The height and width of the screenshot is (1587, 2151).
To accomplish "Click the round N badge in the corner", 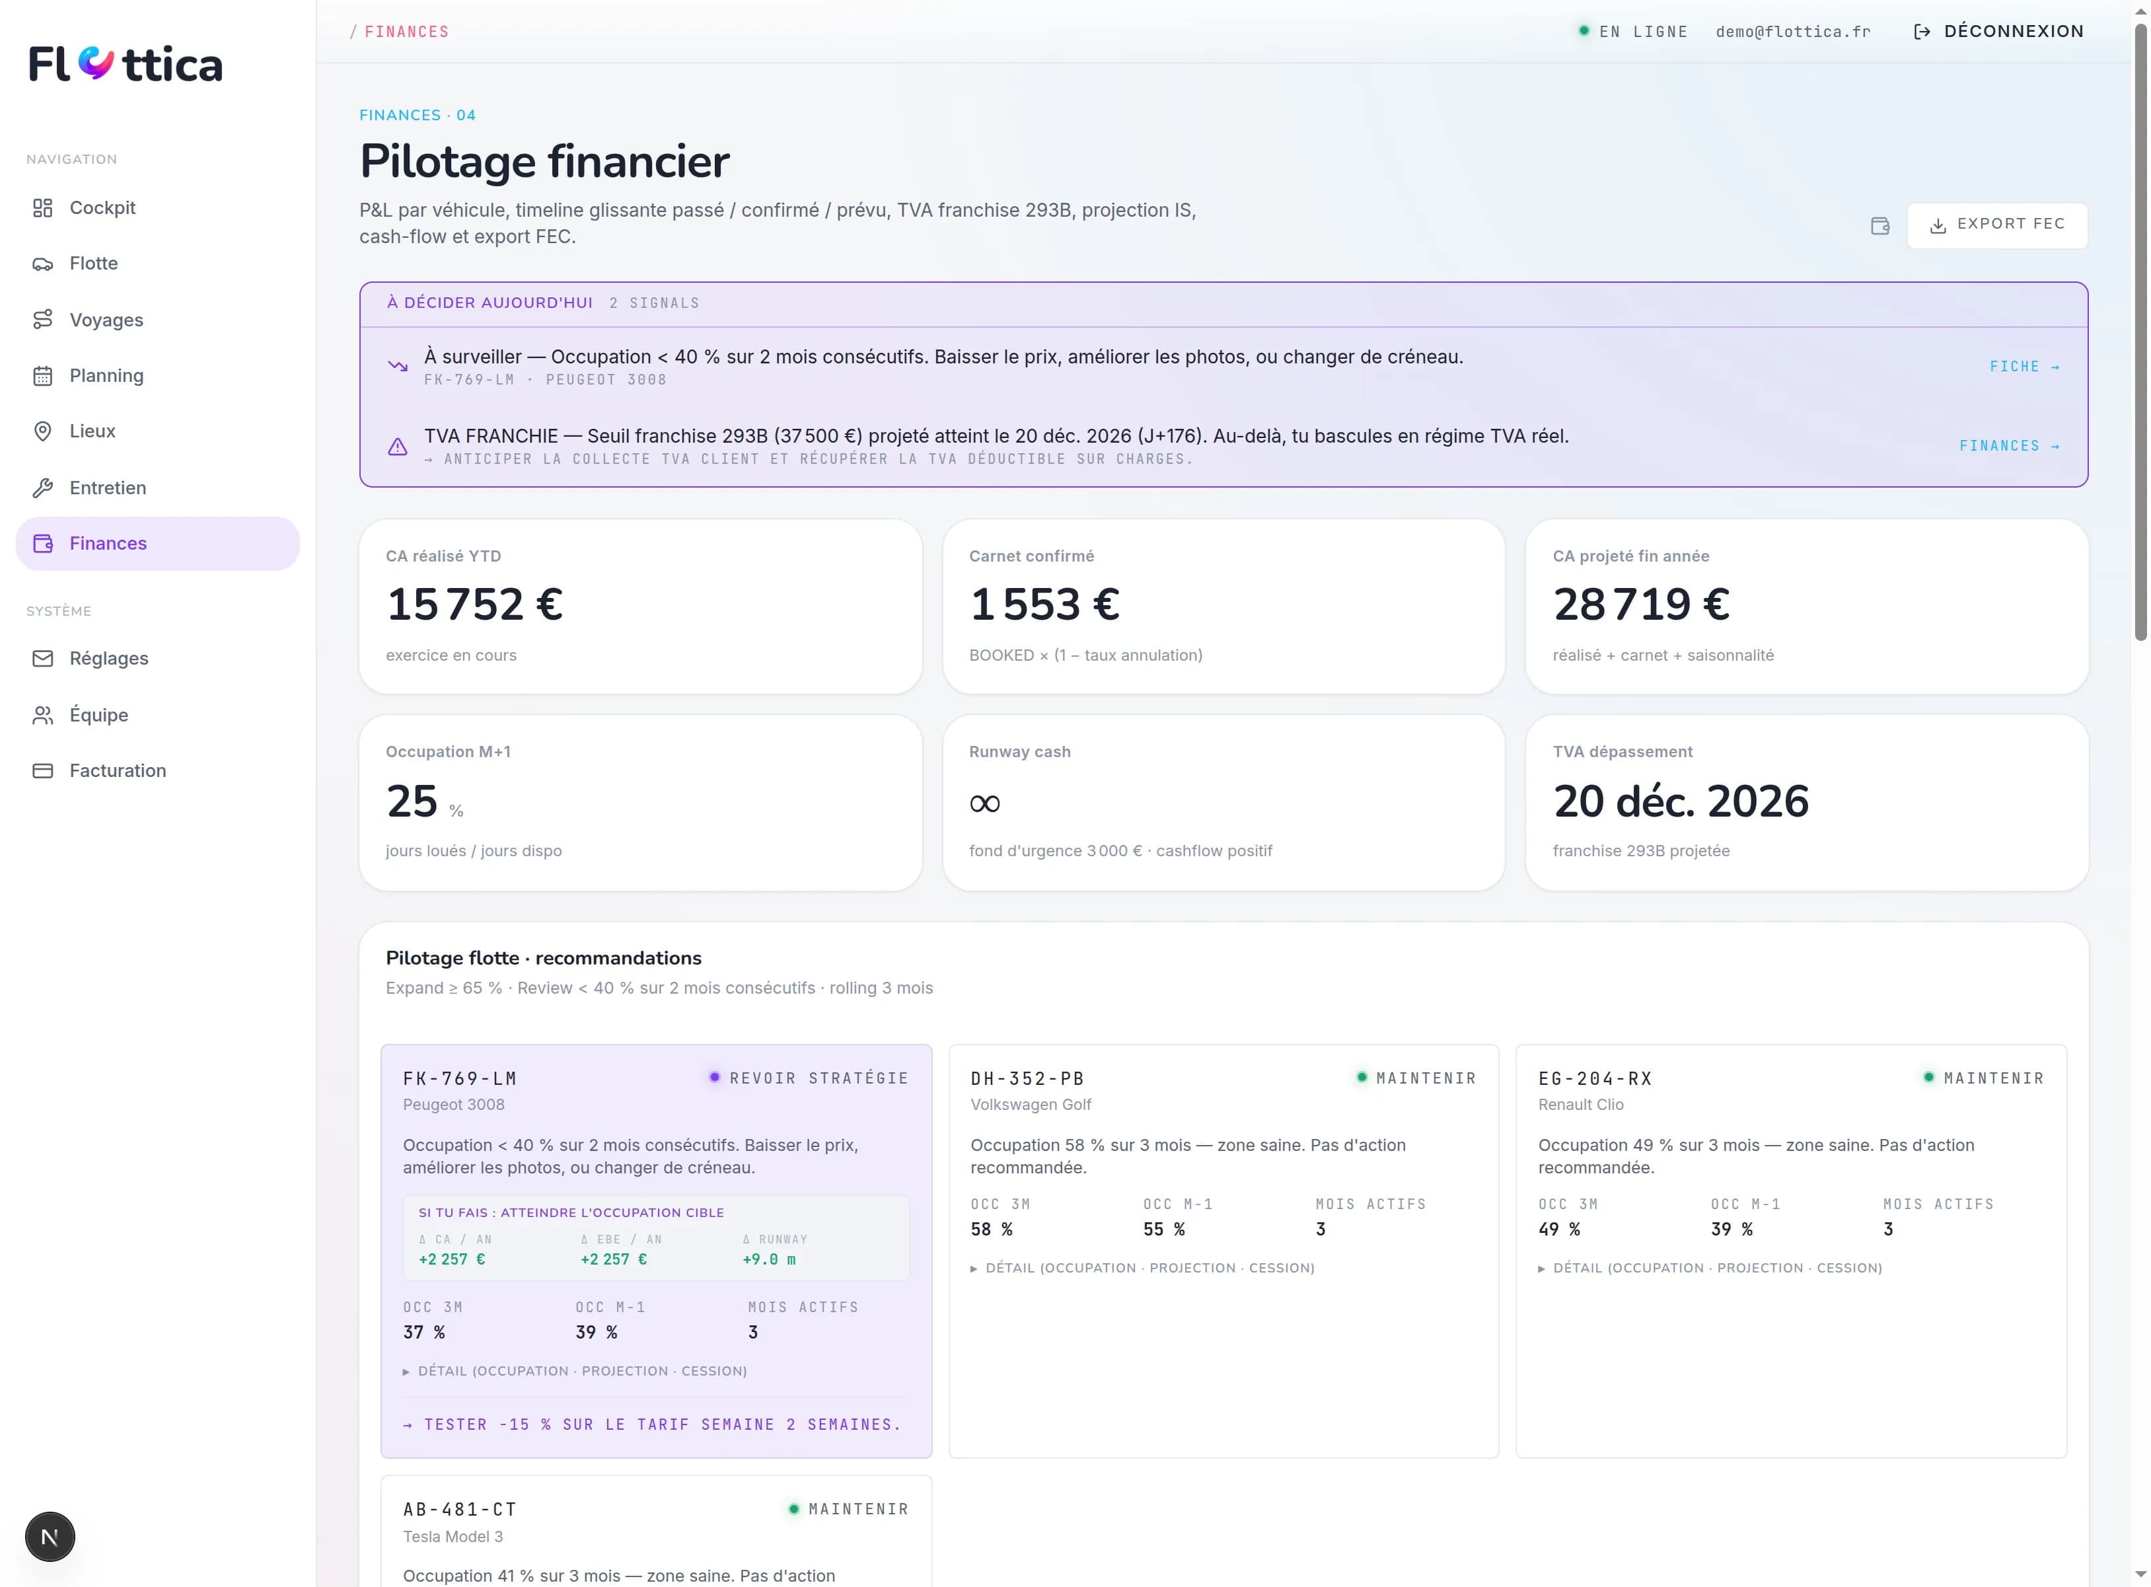I will 50,1537.
